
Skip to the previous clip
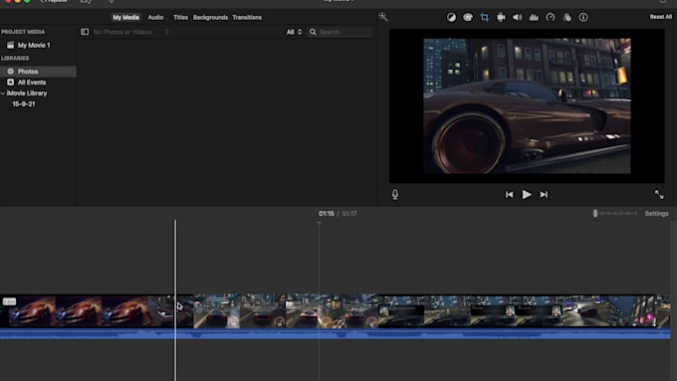coord(510,195)
